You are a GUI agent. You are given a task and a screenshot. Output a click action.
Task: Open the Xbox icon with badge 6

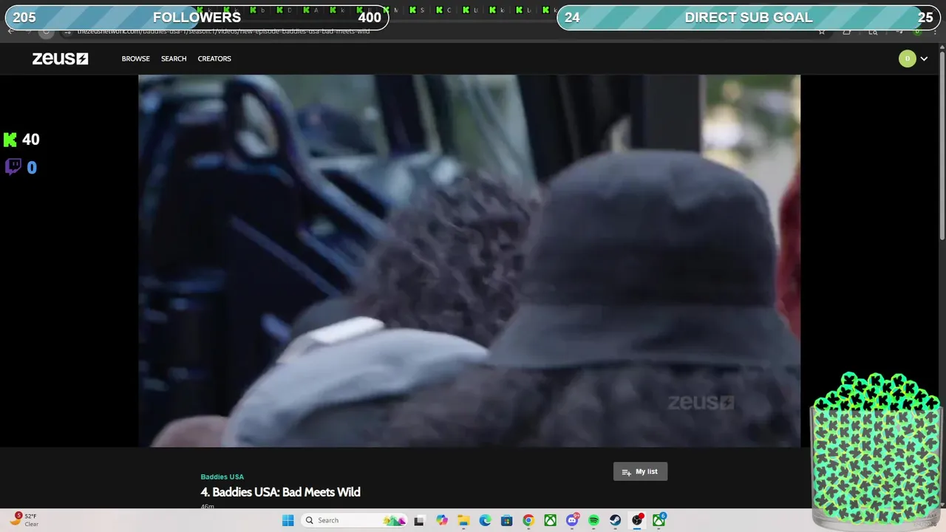pos(659,520)
